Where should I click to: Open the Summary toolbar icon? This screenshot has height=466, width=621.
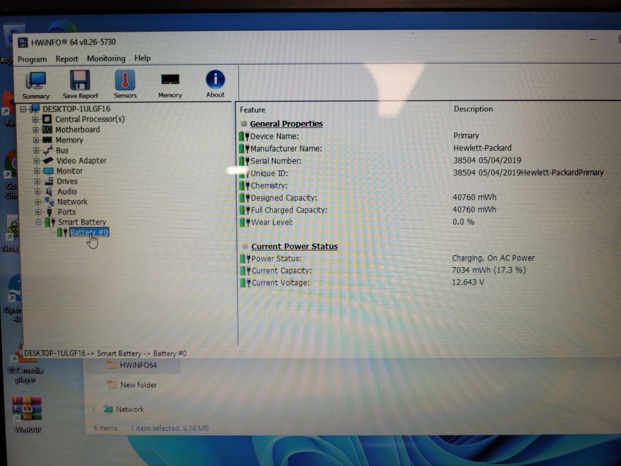tap(36, 80)
